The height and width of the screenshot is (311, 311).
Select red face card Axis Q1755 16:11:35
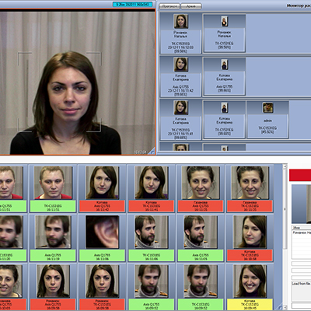(x=201, y=189)
